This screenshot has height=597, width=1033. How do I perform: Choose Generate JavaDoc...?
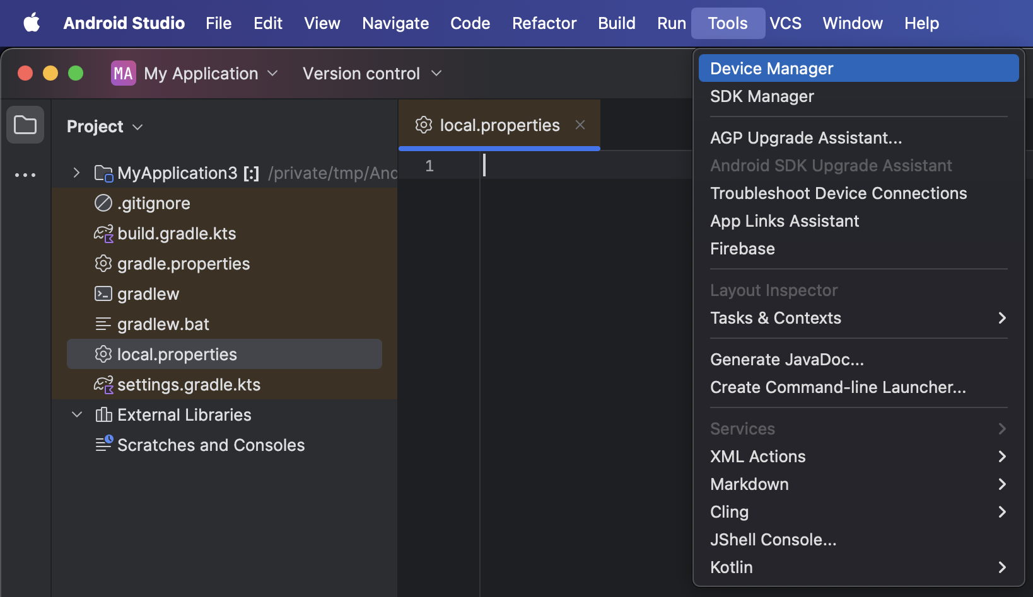click(858, 360)
